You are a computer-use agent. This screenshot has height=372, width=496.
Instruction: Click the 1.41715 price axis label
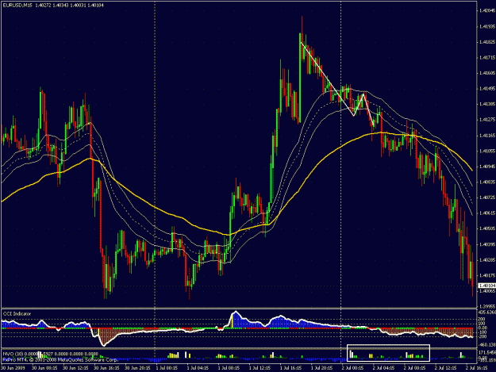487,58
